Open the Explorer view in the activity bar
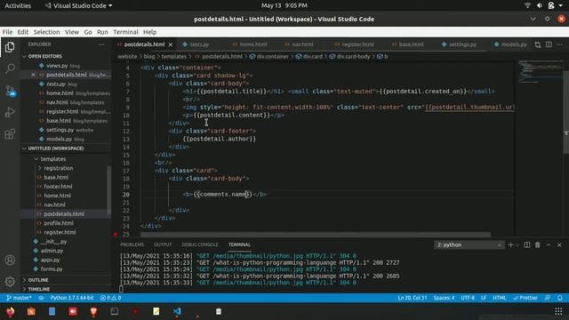Image resolution: width=569 pixels, height=320 pixels. click(x=10, y=47)
